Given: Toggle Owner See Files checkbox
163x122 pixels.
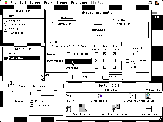Looking at the screenshot, I should click(x=105, y=54).
